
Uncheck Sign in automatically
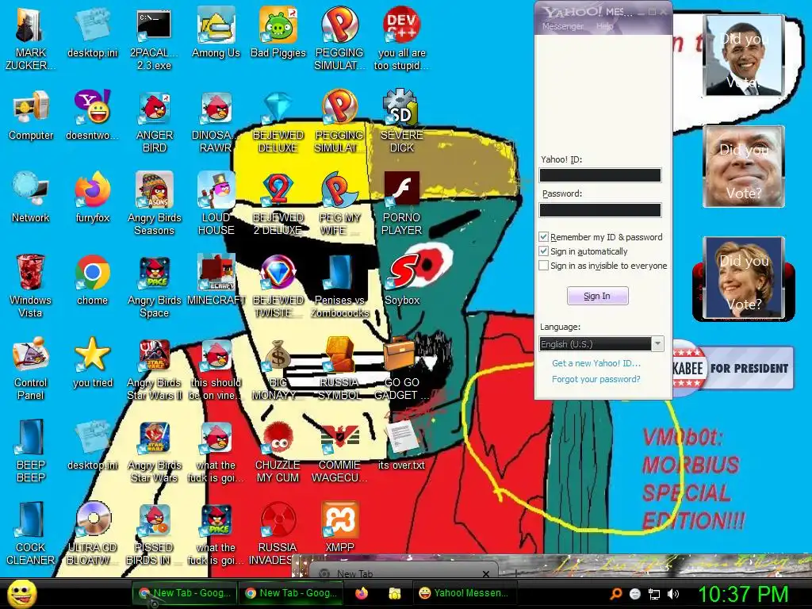pos(543,251)
